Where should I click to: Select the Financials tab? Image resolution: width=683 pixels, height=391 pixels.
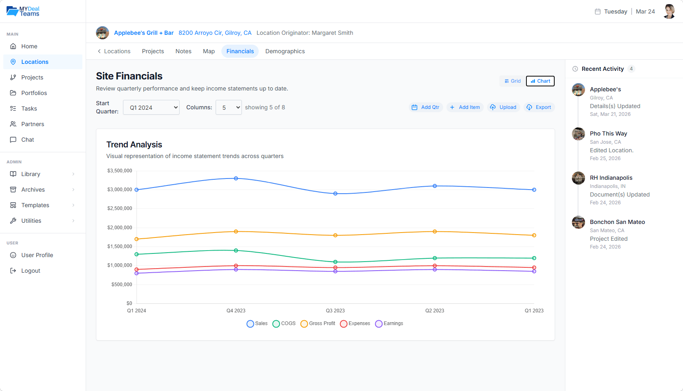[x=240, y=51]
